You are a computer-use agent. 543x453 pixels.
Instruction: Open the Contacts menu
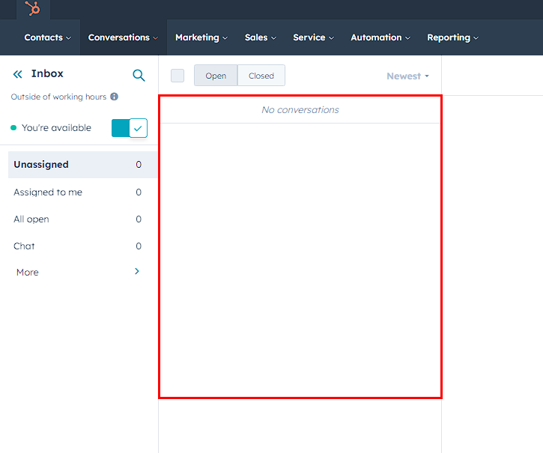click(48, 37)
